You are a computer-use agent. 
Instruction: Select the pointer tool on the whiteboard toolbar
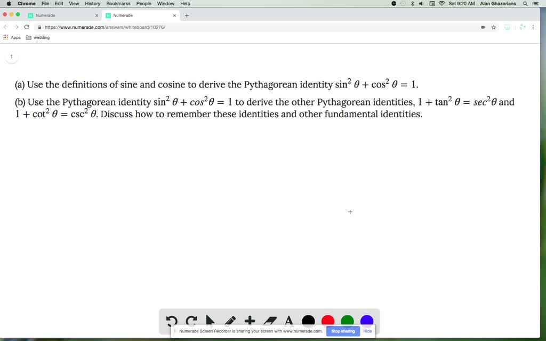[210, 321]
